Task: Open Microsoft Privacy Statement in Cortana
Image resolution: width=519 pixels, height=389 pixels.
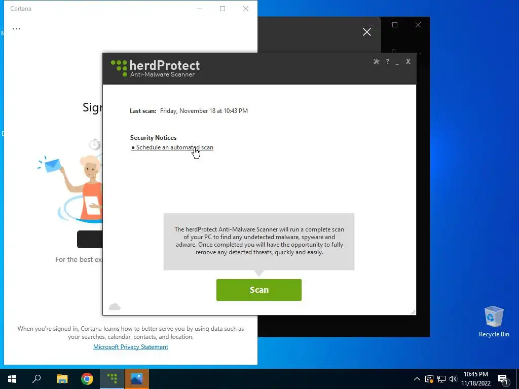Action: point(131,346)
